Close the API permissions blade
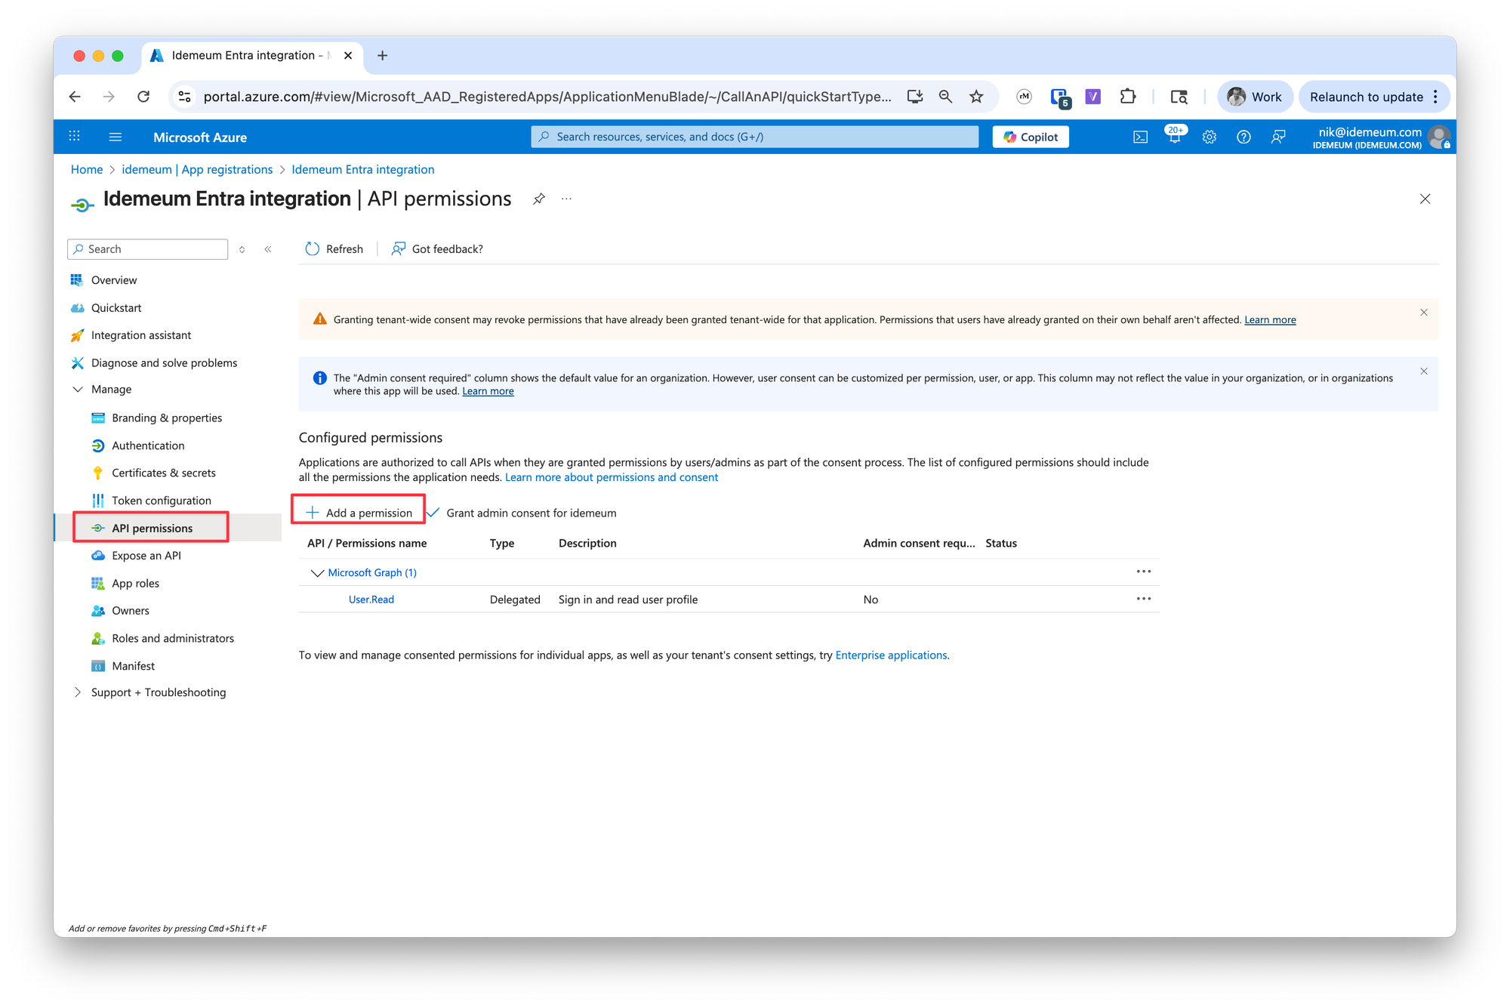 pyautogui.click(x=1425, y=199)
